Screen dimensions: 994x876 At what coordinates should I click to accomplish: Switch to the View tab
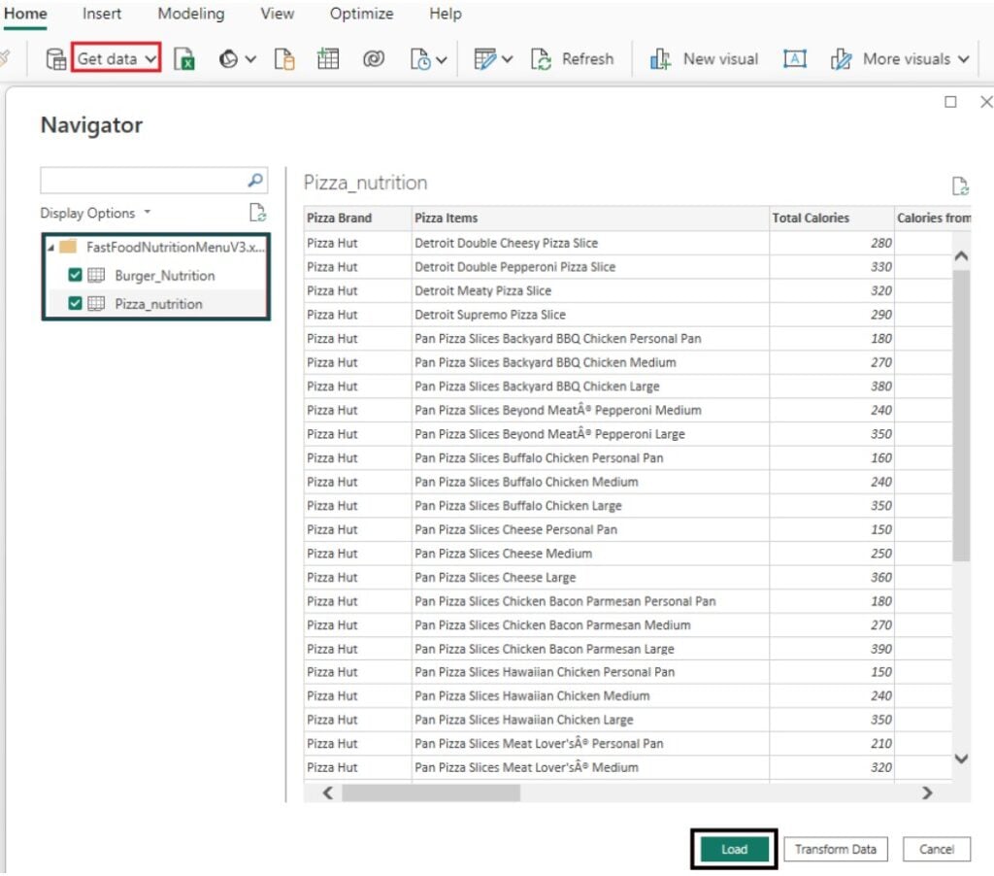(x=277, y=14)
